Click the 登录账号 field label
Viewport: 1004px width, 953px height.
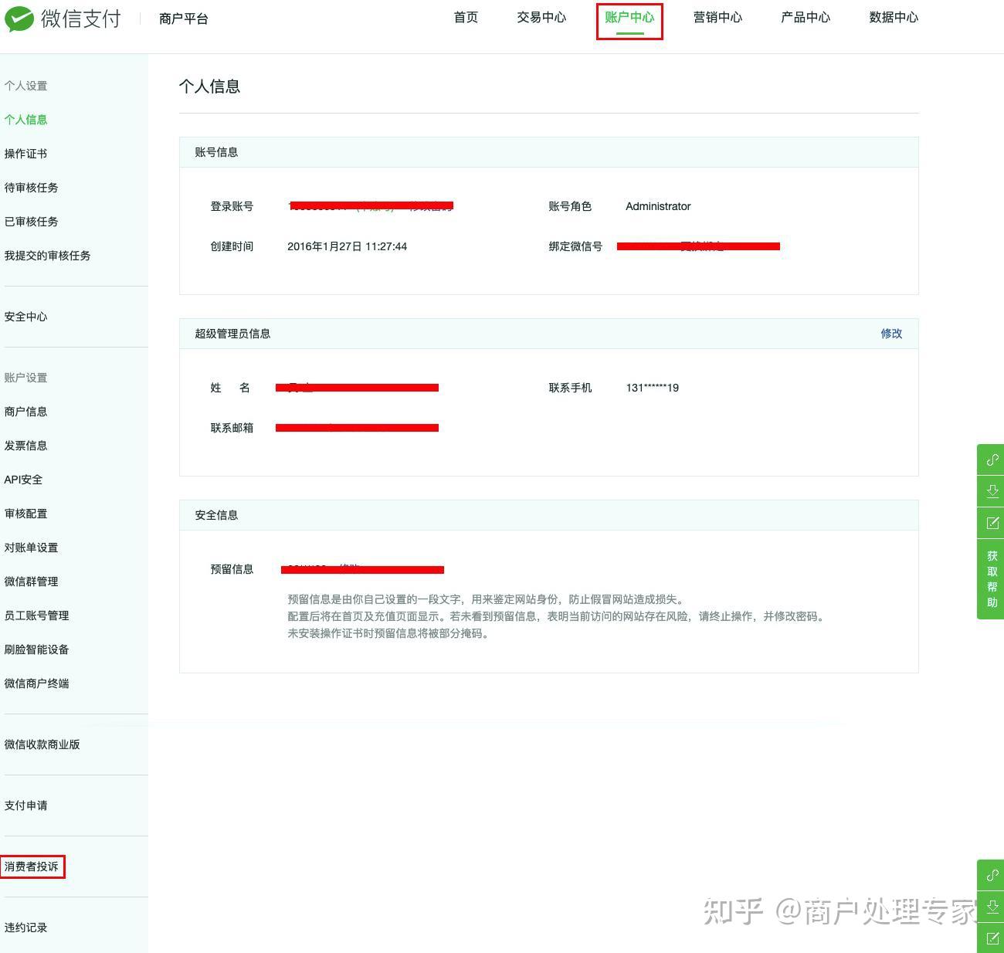(x=232, y=206)
